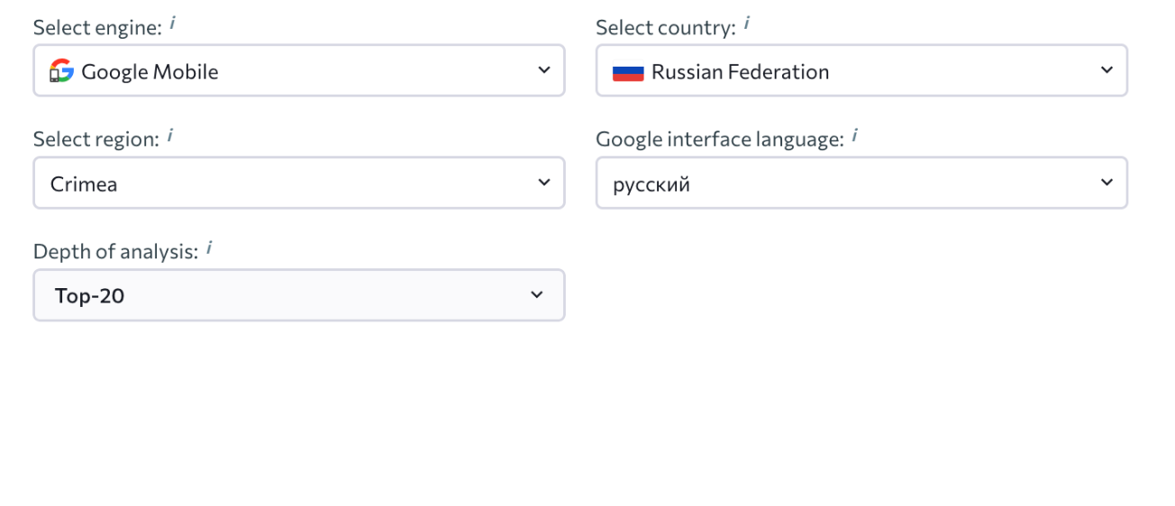Click the 'Select engine:' label text
This screenshot has width=1175, height=506.
[x=97, y=28]
